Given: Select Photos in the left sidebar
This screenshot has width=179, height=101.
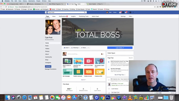Looking at the screenshot, I should click(47, 51).
